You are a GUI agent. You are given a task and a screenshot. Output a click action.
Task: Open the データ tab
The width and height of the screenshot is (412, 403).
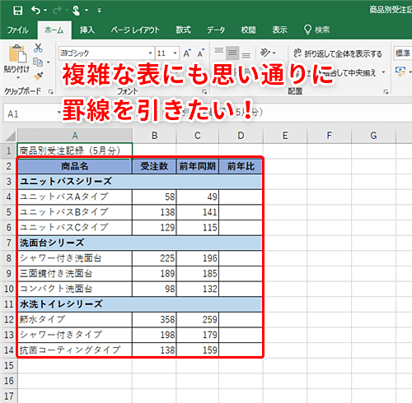(216, 30)
